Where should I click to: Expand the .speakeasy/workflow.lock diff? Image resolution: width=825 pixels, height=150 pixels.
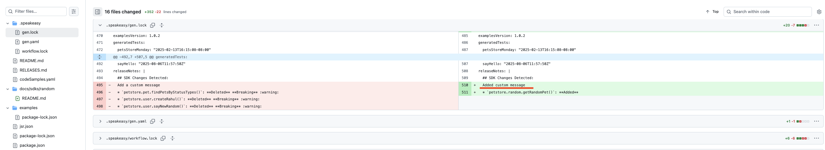coord(100,138)
